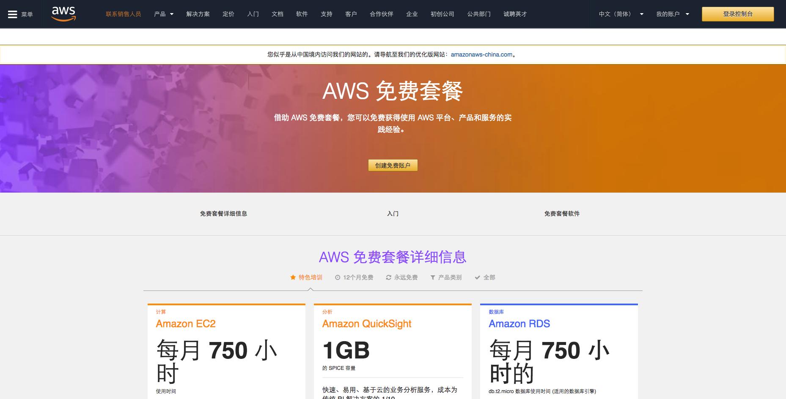The width and height of the screenshot is (786, 399).
Task: Expand the 产品 dropdown arrow
Action: [172, 14]
